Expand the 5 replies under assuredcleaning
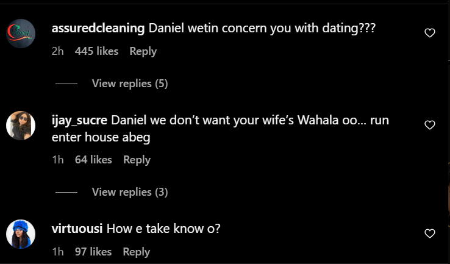This screenshot has width=450, height=264. 129,84
